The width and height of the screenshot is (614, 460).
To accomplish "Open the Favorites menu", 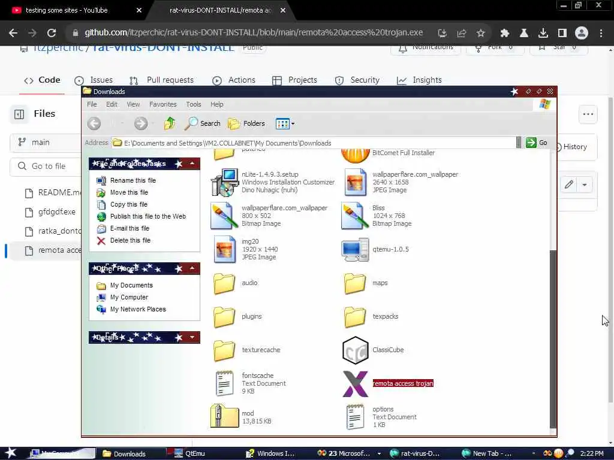I will click(163, 104).
